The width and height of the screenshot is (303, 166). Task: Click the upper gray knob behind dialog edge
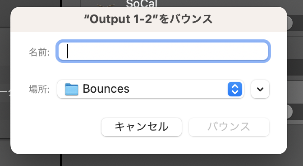pyautogui.click(x=289, y=23)
